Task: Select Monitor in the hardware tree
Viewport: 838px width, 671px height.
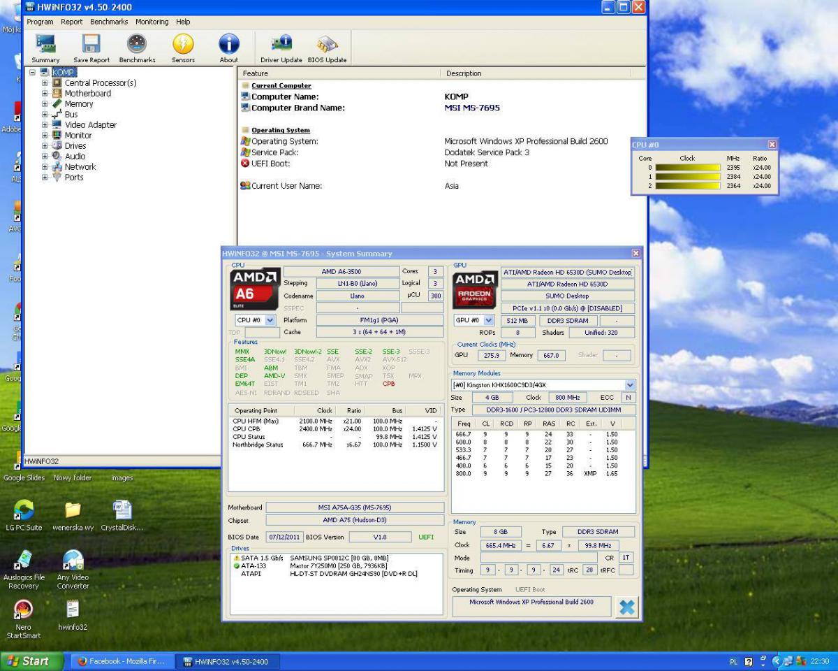Action: click(78, 136)
